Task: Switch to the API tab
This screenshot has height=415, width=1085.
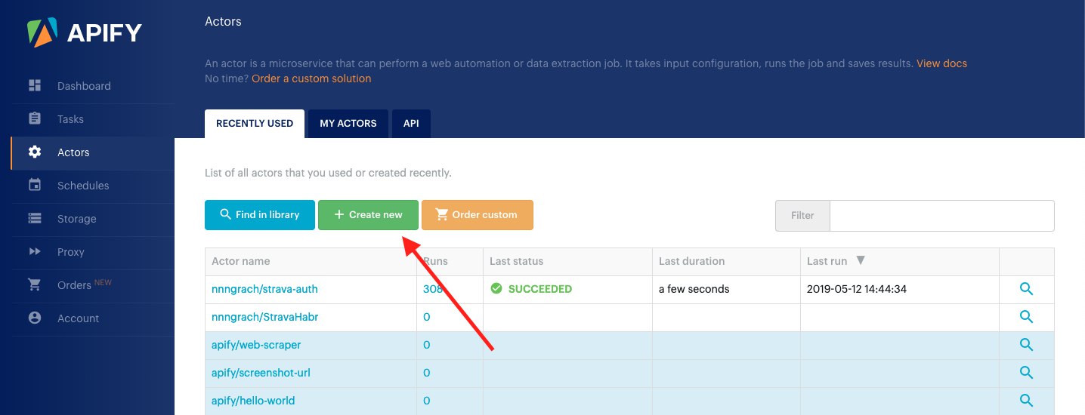Action: point(411,124)
